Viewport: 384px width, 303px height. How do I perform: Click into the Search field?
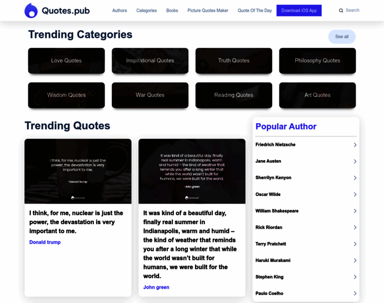[352, 10]
